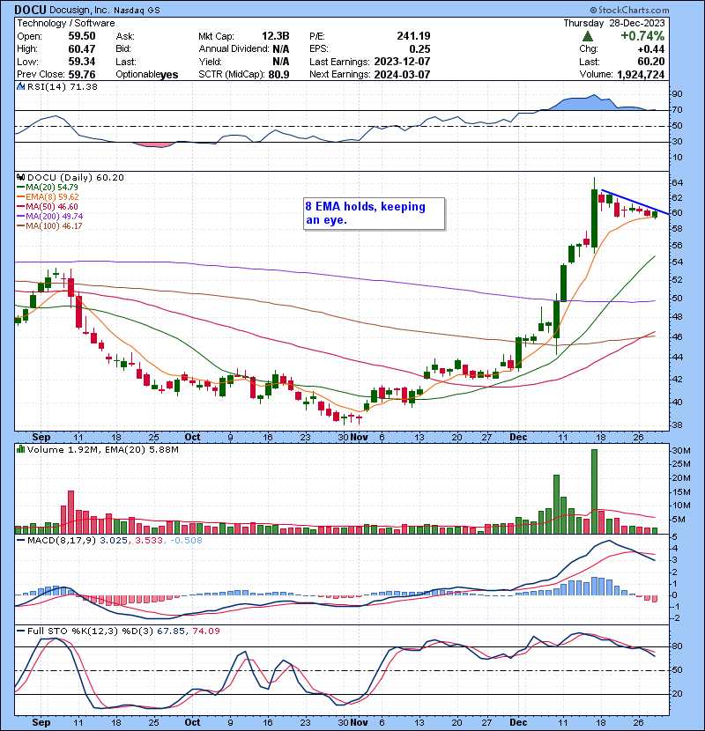Click the MACD signal value 3.533
Image resolution: width=705 pixels, height=731 pixels.
click(149, 541)
